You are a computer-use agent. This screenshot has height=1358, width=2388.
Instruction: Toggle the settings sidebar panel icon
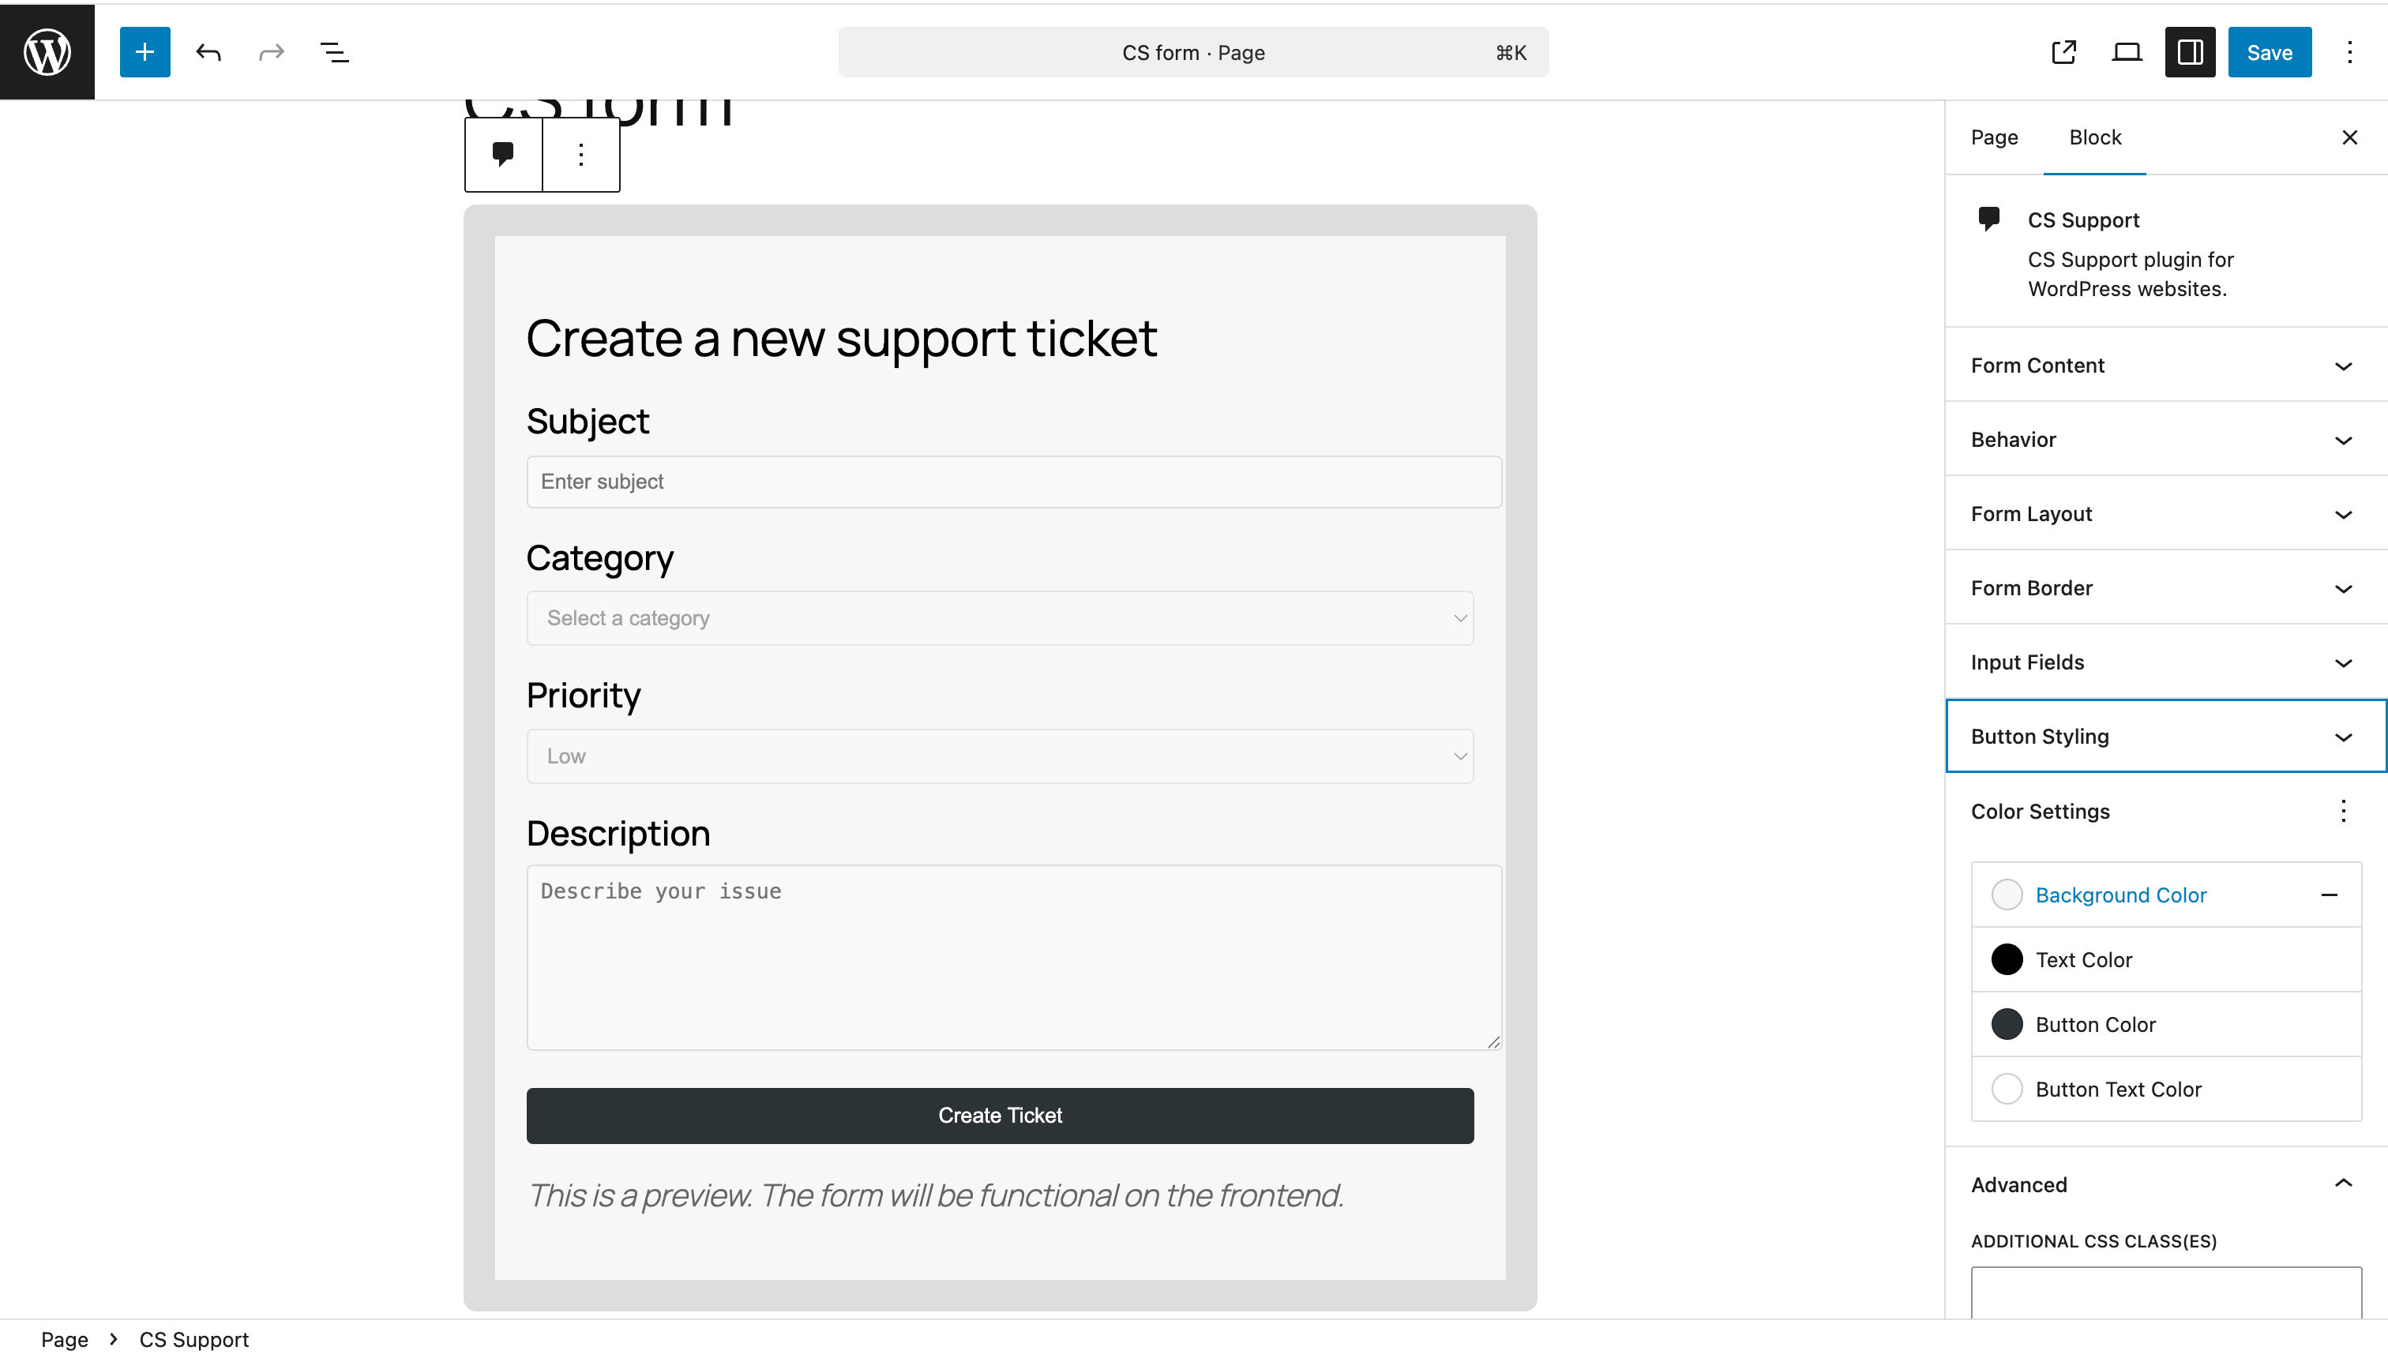click(x=2191, y=52)
